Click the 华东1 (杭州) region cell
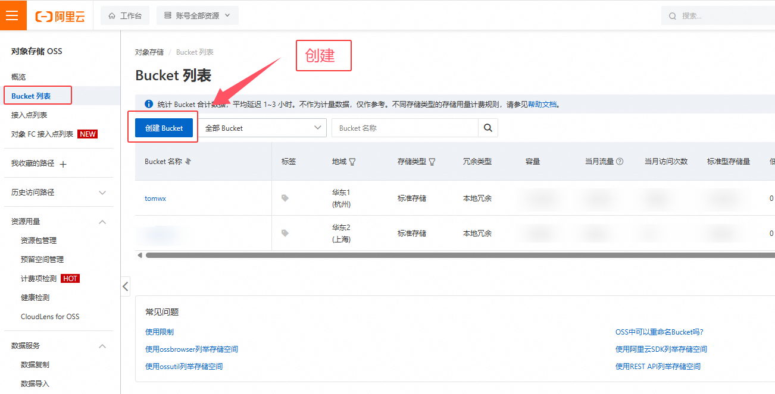Screen dimensions: 775x394 [x=342, y=198]
